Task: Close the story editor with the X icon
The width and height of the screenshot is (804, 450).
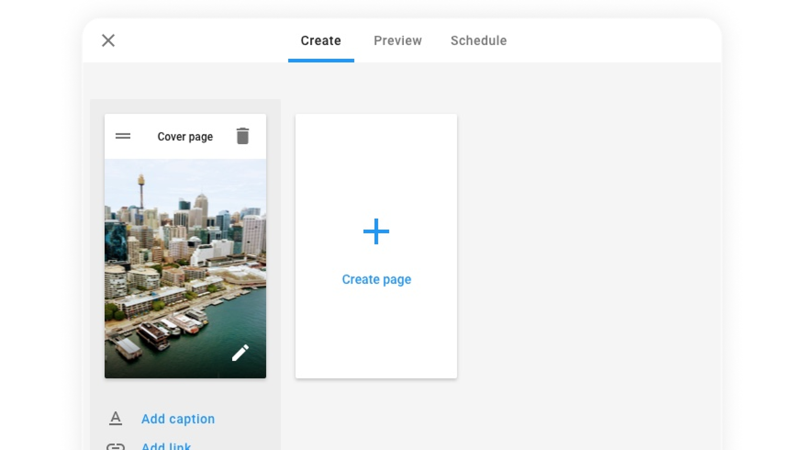Action: tap(108, 40)
